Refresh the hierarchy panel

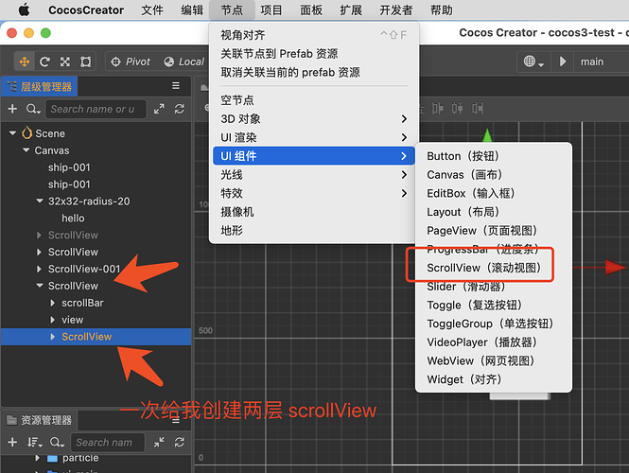click(x=180, y=109)
